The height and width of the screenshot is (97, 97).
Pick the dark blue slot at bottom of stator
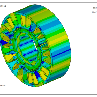(x=37, y=74)
